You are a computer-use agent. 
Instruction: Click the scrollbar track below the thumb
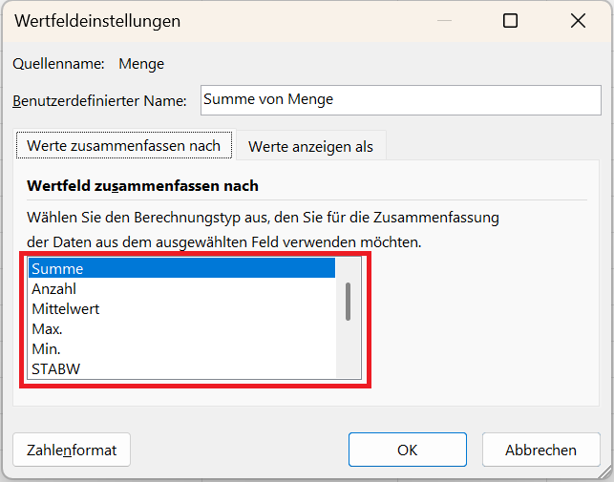point(348,351)
